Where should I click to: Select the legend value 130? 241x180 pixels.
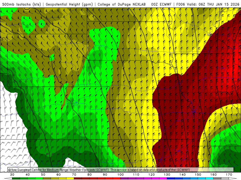(167, 175)
